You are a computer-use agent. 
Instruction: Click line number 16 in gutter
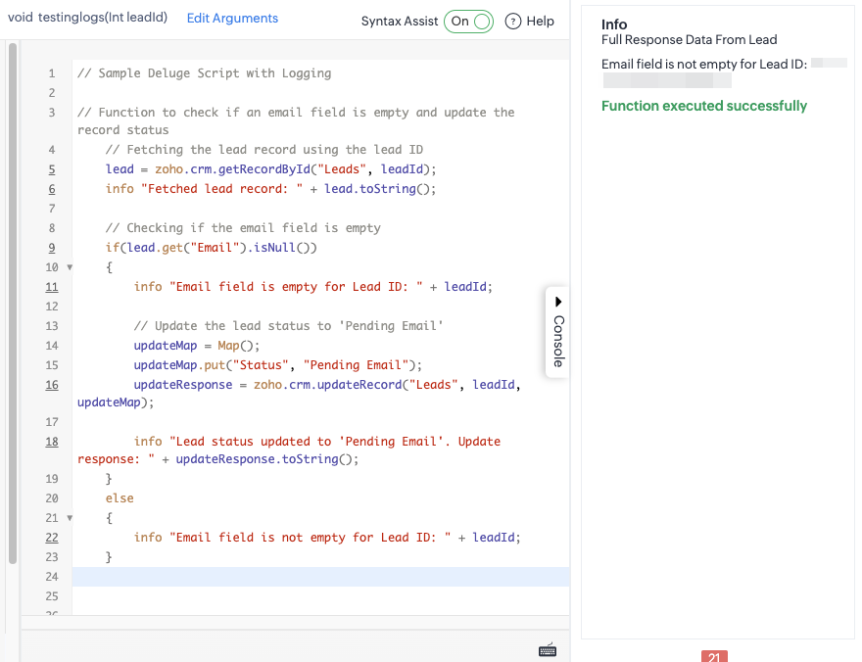pos(52,385)
